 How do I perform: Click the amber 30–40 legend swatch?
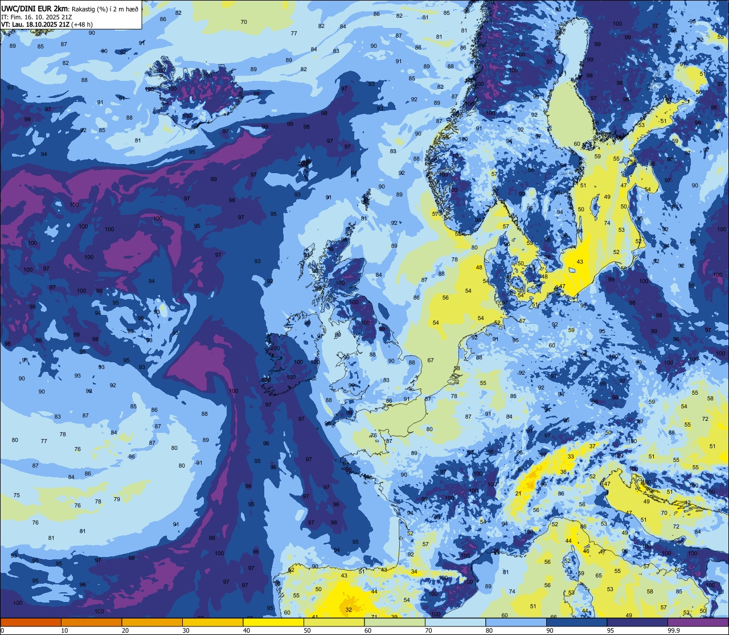click(212, 622)
